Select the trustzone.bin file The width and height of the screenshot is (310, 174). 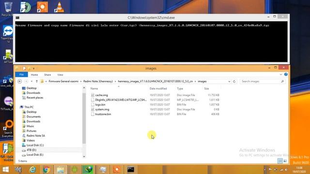click(103, 114)
